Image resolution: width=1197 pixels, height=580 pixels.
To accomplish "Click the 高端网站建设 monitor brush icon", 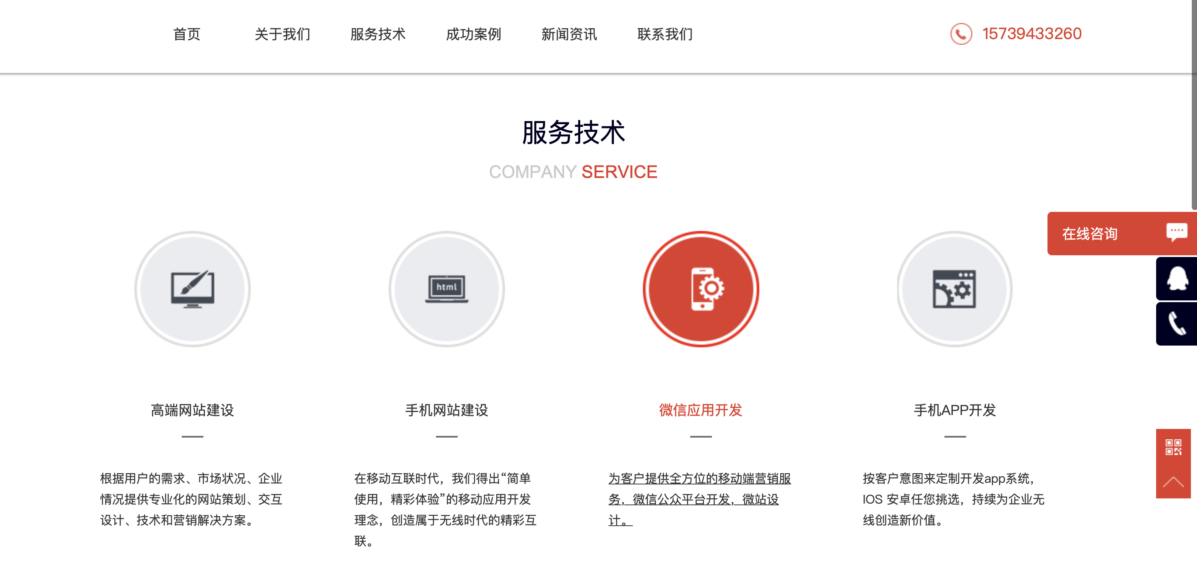I will tap(193, 289).
